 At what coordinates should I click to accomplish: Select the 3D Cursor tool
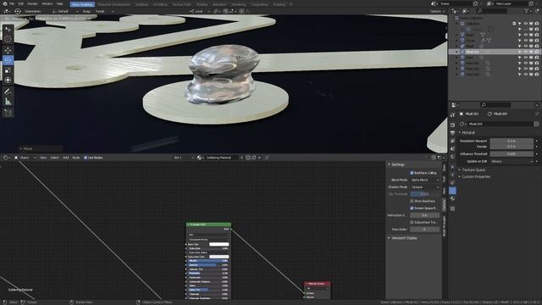(8, 39)
